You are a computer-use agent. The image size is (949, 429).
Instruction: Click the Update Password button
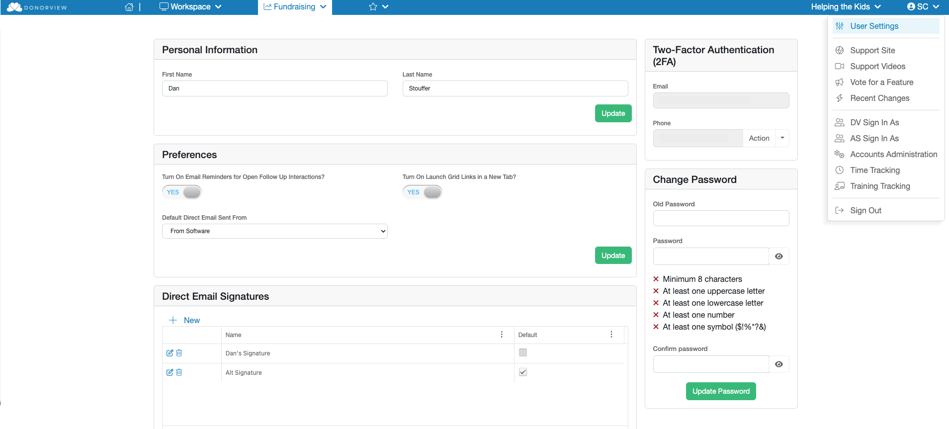tap(721, 391)
